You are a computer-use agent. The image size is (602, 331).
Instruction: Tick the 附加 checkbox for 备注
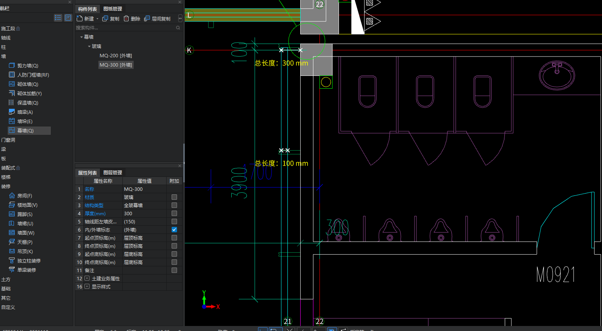(174, 270)
